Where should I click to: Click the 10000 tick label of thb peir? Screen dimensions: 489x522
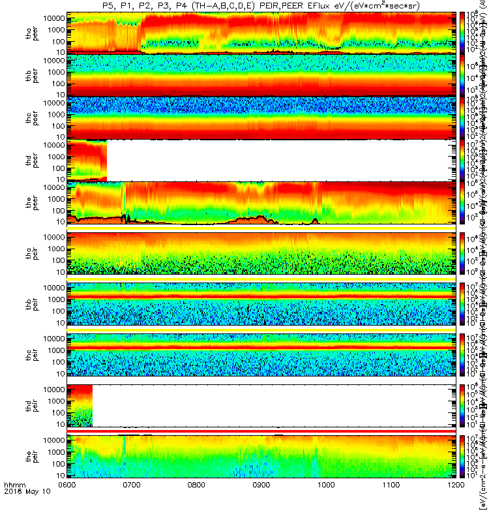[54, 288]
